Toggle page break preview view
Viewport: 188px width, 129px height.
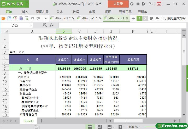pos(100,127)
